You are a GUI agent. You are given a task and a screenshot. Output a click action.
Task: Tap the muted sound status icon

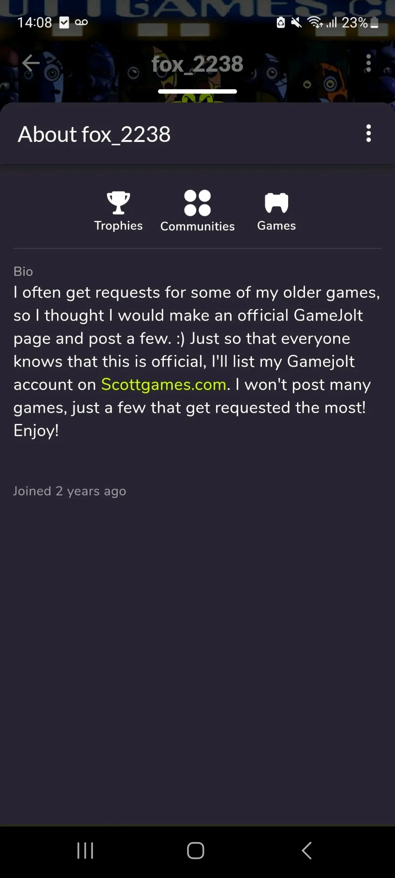tap(297, 22)
